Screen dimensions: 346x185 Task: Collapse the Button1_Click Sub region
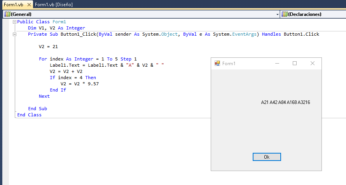tap(15, 35)
